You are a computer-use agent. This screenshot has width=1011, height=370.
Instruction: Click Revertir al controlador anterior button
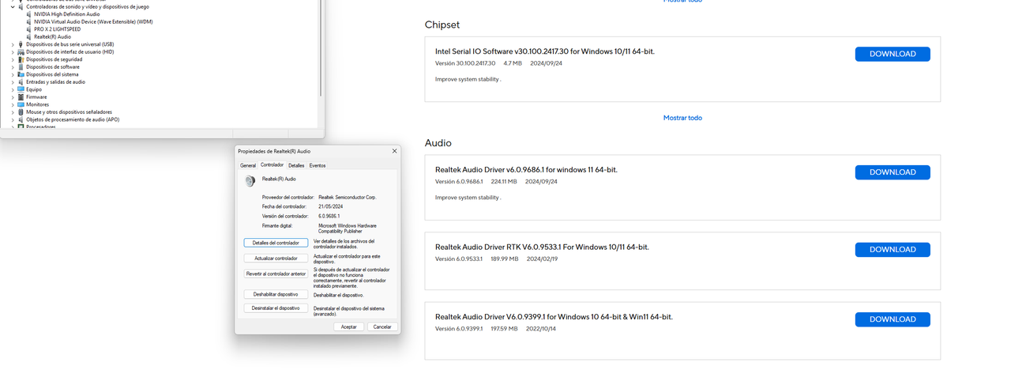[x=276, y=274]
